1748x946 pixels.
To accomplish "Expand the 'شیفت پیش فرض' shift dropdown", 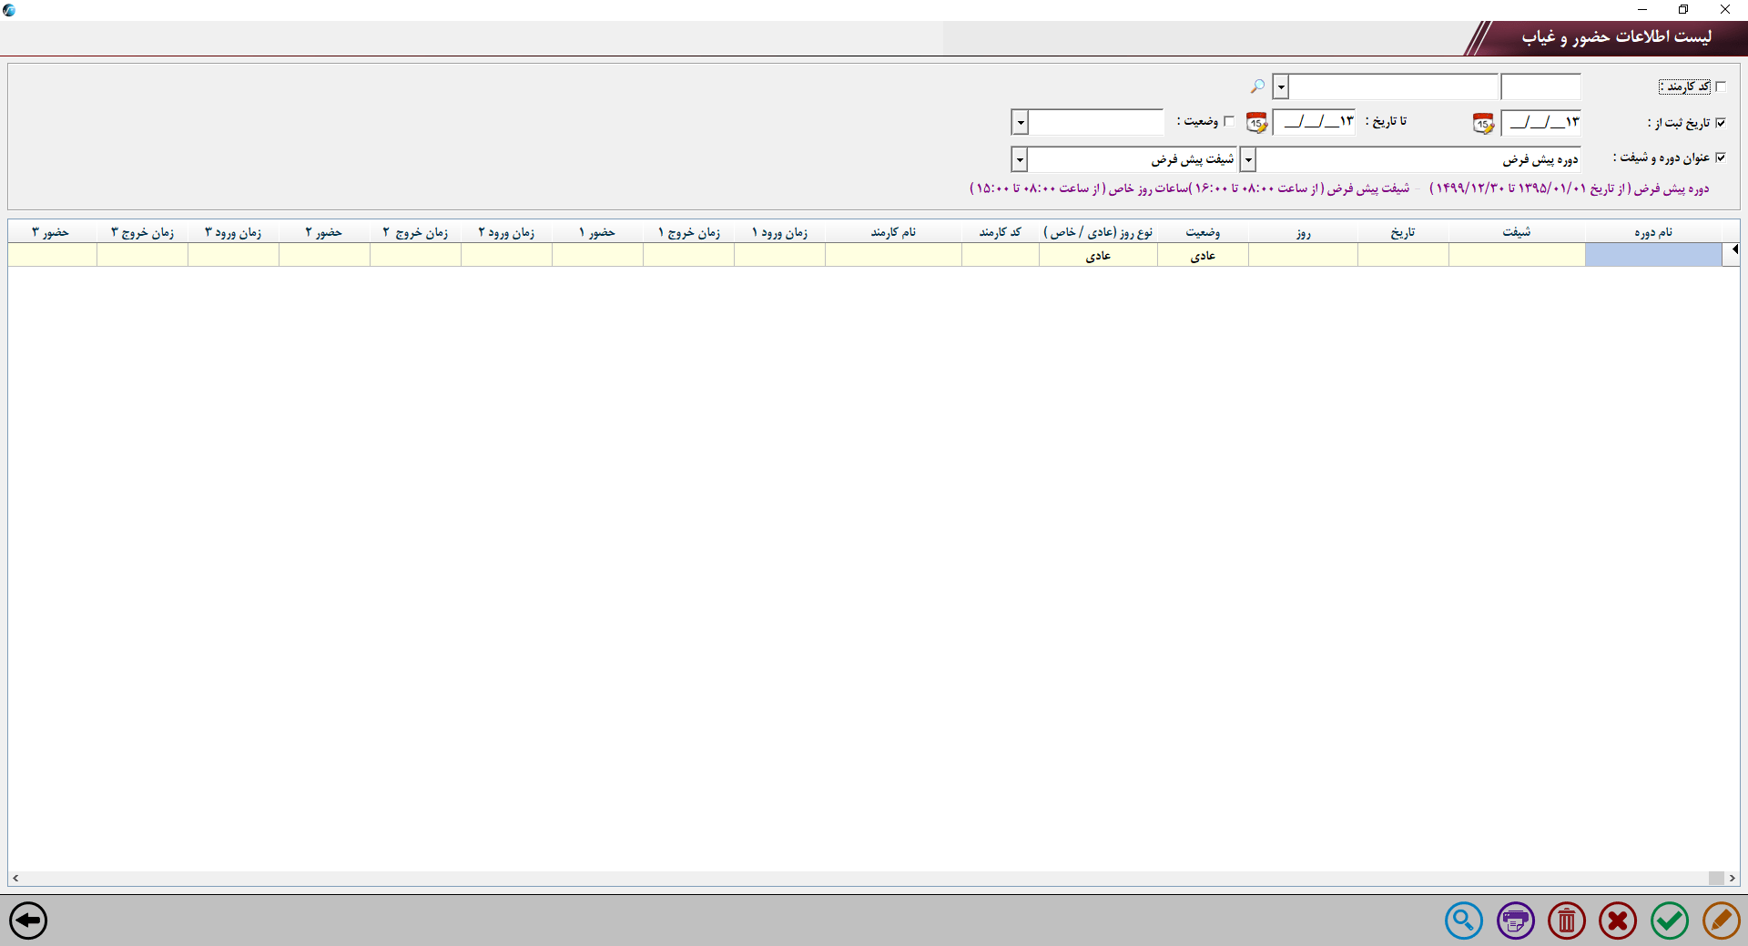I will click(x=1020, y=160).
